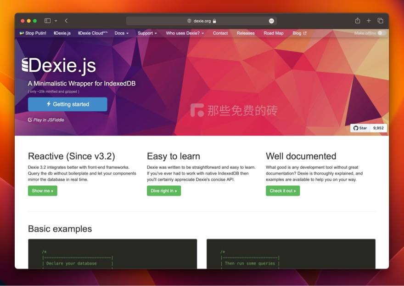Expand the Docs dropdown menu
Image resolution: width=404 pixels, height=286 pixels.
click(122, 33)
